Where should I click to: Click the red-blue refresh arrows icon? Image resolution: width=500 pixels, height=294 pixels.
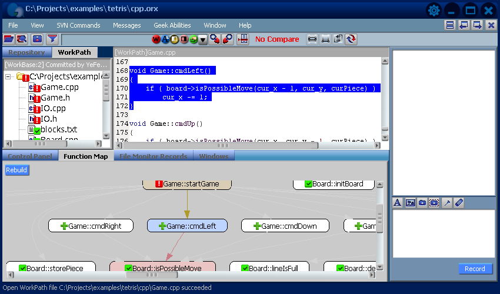point(351,39)
